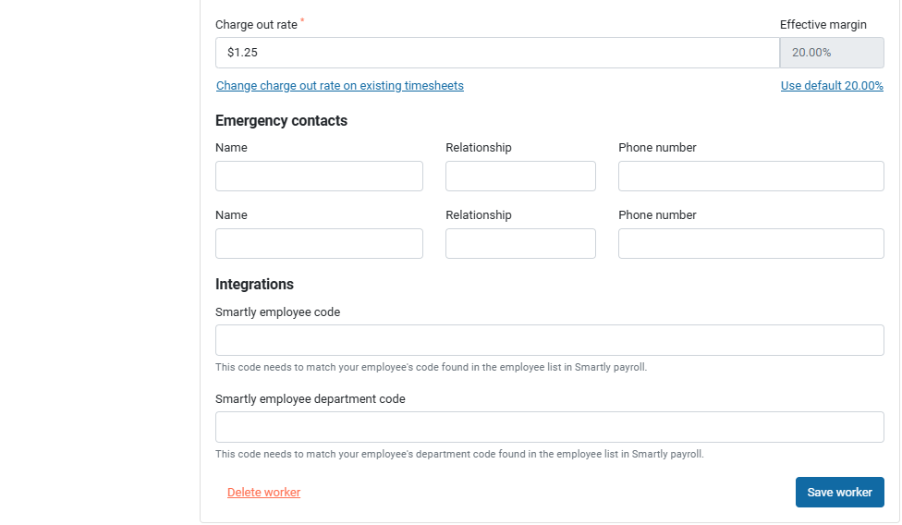Click the second emergency contact Phone number field
This screenshot has width=902, height=525.
tap(750, 244)
